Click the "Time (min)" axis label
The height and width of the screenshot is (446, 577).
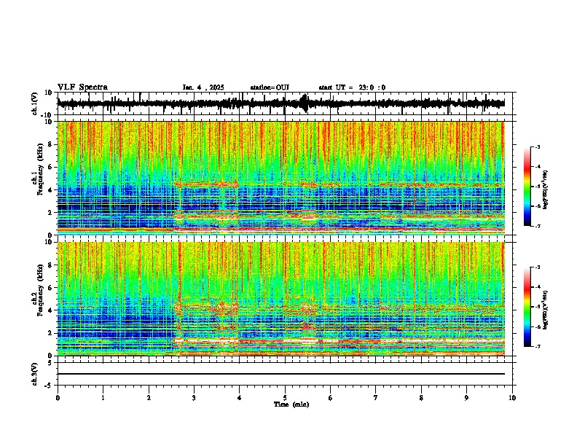(291, 404)
